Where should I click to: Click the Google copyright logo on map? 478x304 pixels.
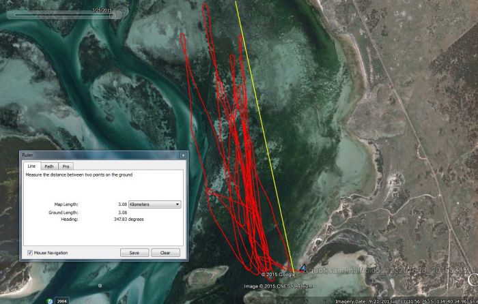(x=276, y=274)
